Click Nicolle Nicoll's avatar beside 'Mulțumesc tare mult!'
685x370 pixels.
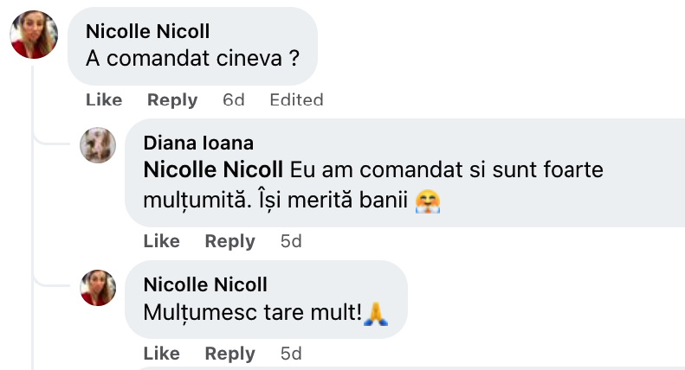(98, 287)
